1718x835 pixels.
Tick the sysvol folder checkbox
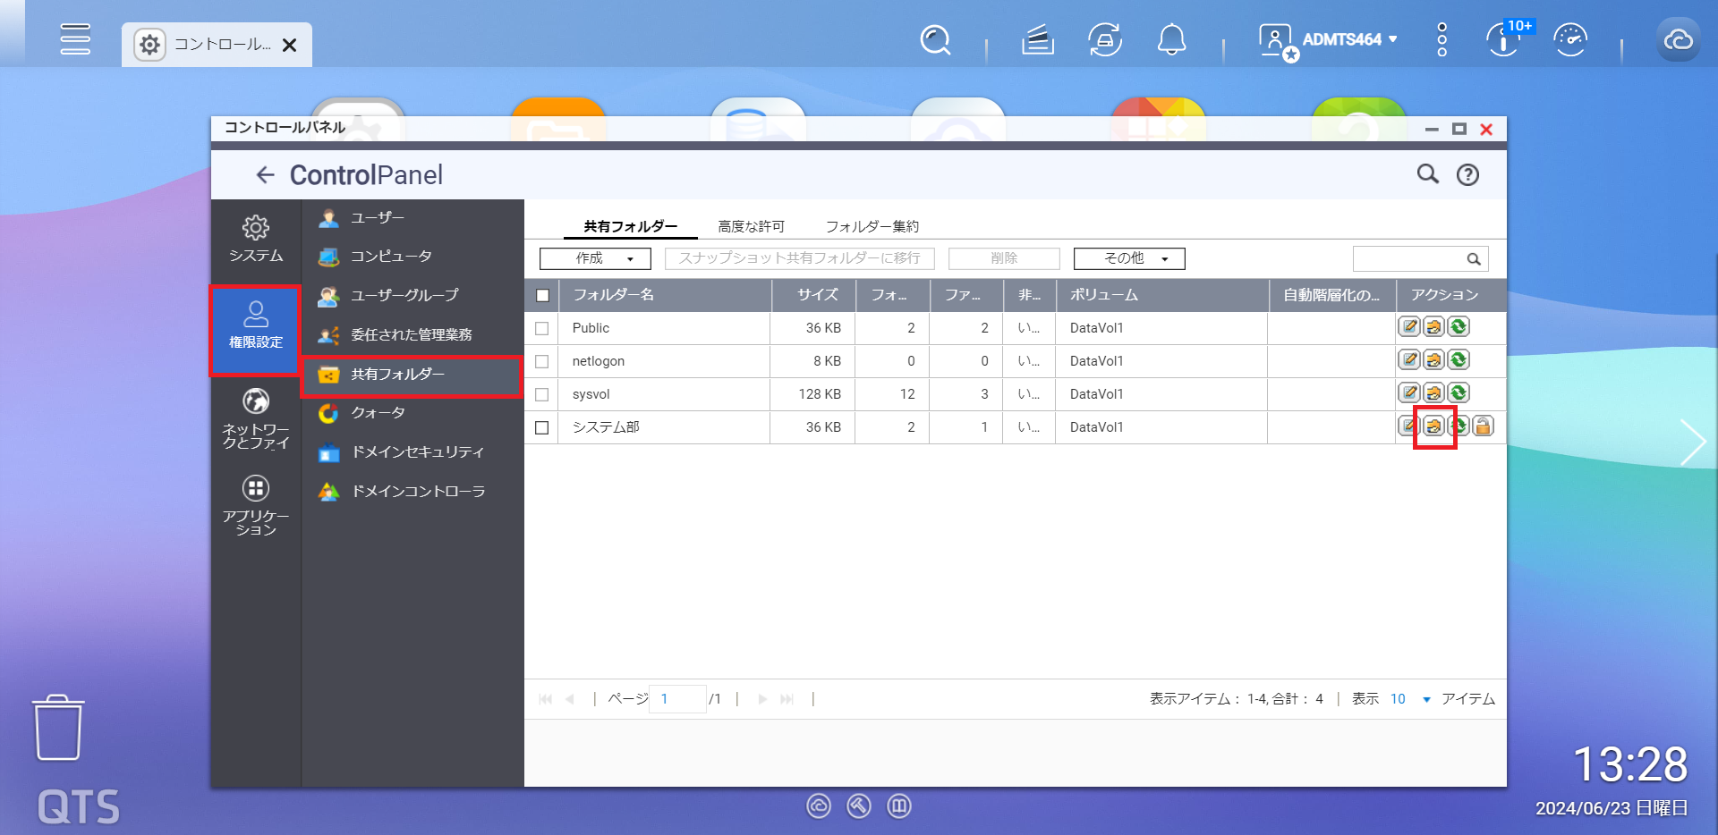click(541, 394)
